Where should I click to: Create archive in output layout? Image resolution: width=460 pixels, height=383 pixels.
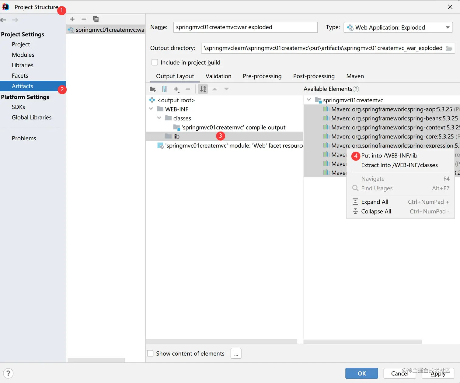[164, 89]
